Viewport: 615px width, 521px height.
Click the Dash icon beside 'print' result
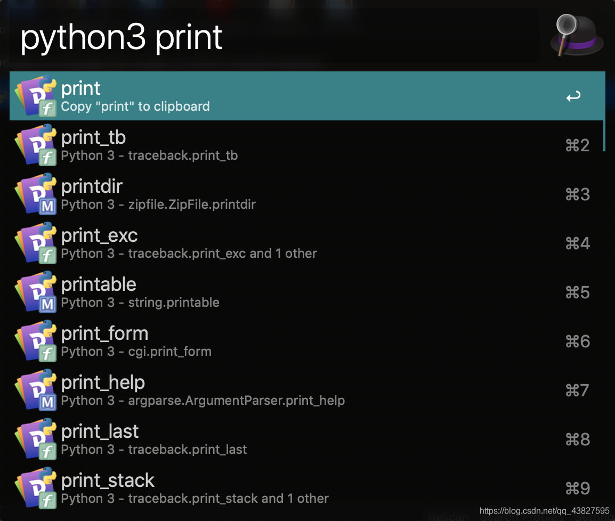coord(36,96)
